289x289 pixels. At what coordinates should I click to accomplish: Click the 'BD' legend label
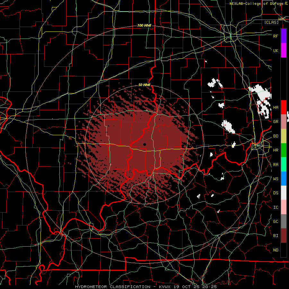click(276, 136)
